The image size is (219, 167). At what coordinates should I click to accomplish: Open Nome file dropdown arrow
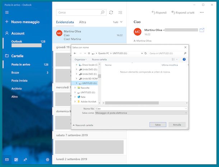pos(186,109)
